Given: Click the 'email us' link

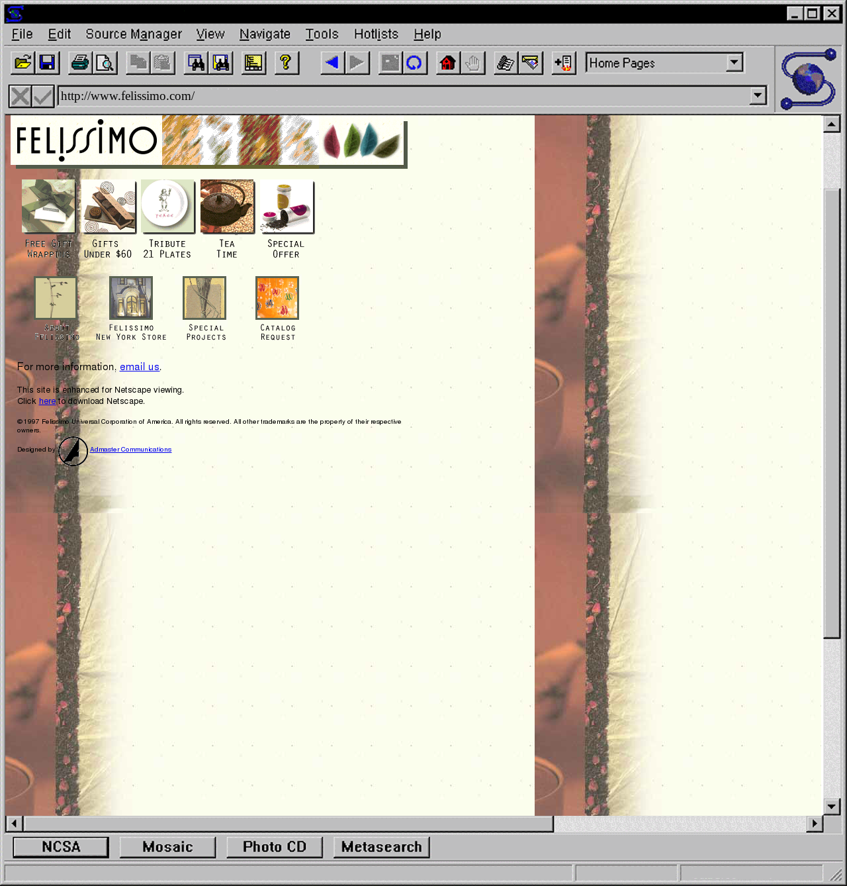Looking at the screenshot, I should point(139,367).
